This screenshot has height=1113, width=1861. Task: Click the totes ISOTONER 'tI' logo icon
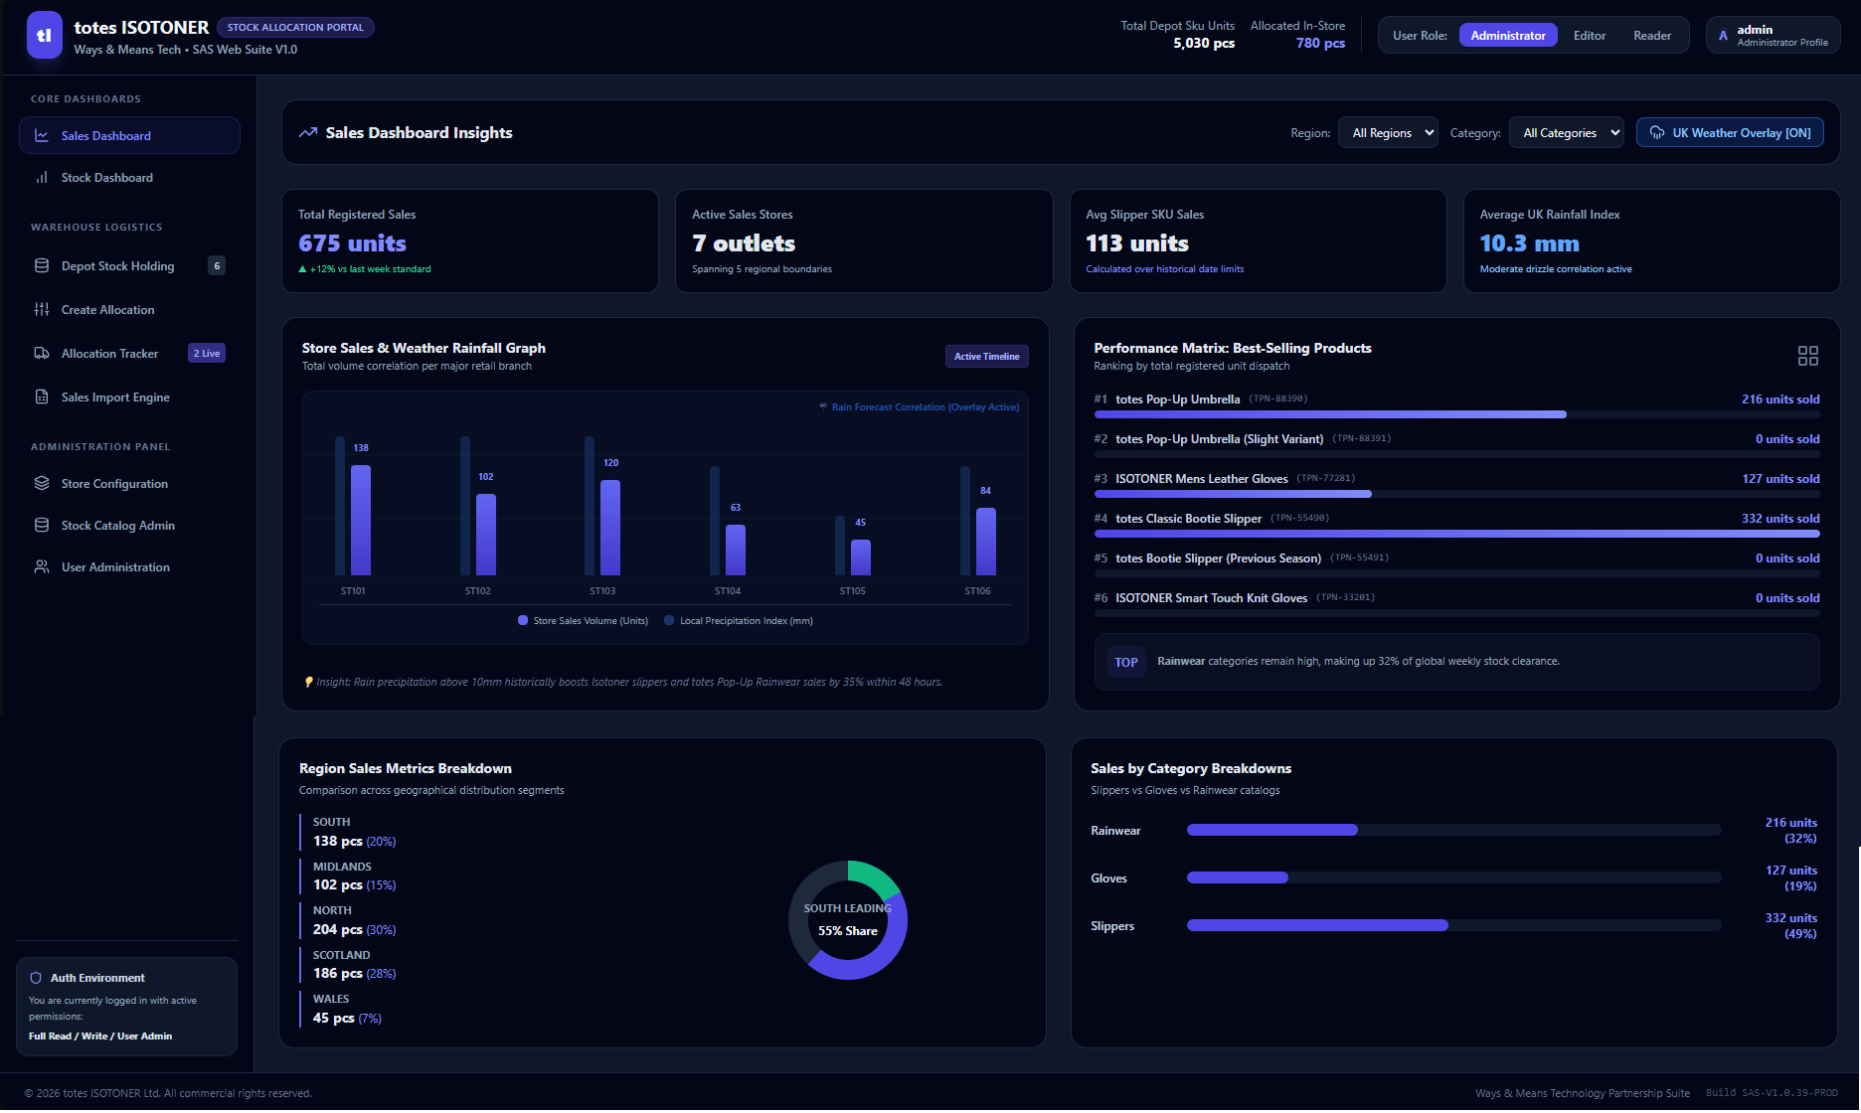[x=45, y=36]
